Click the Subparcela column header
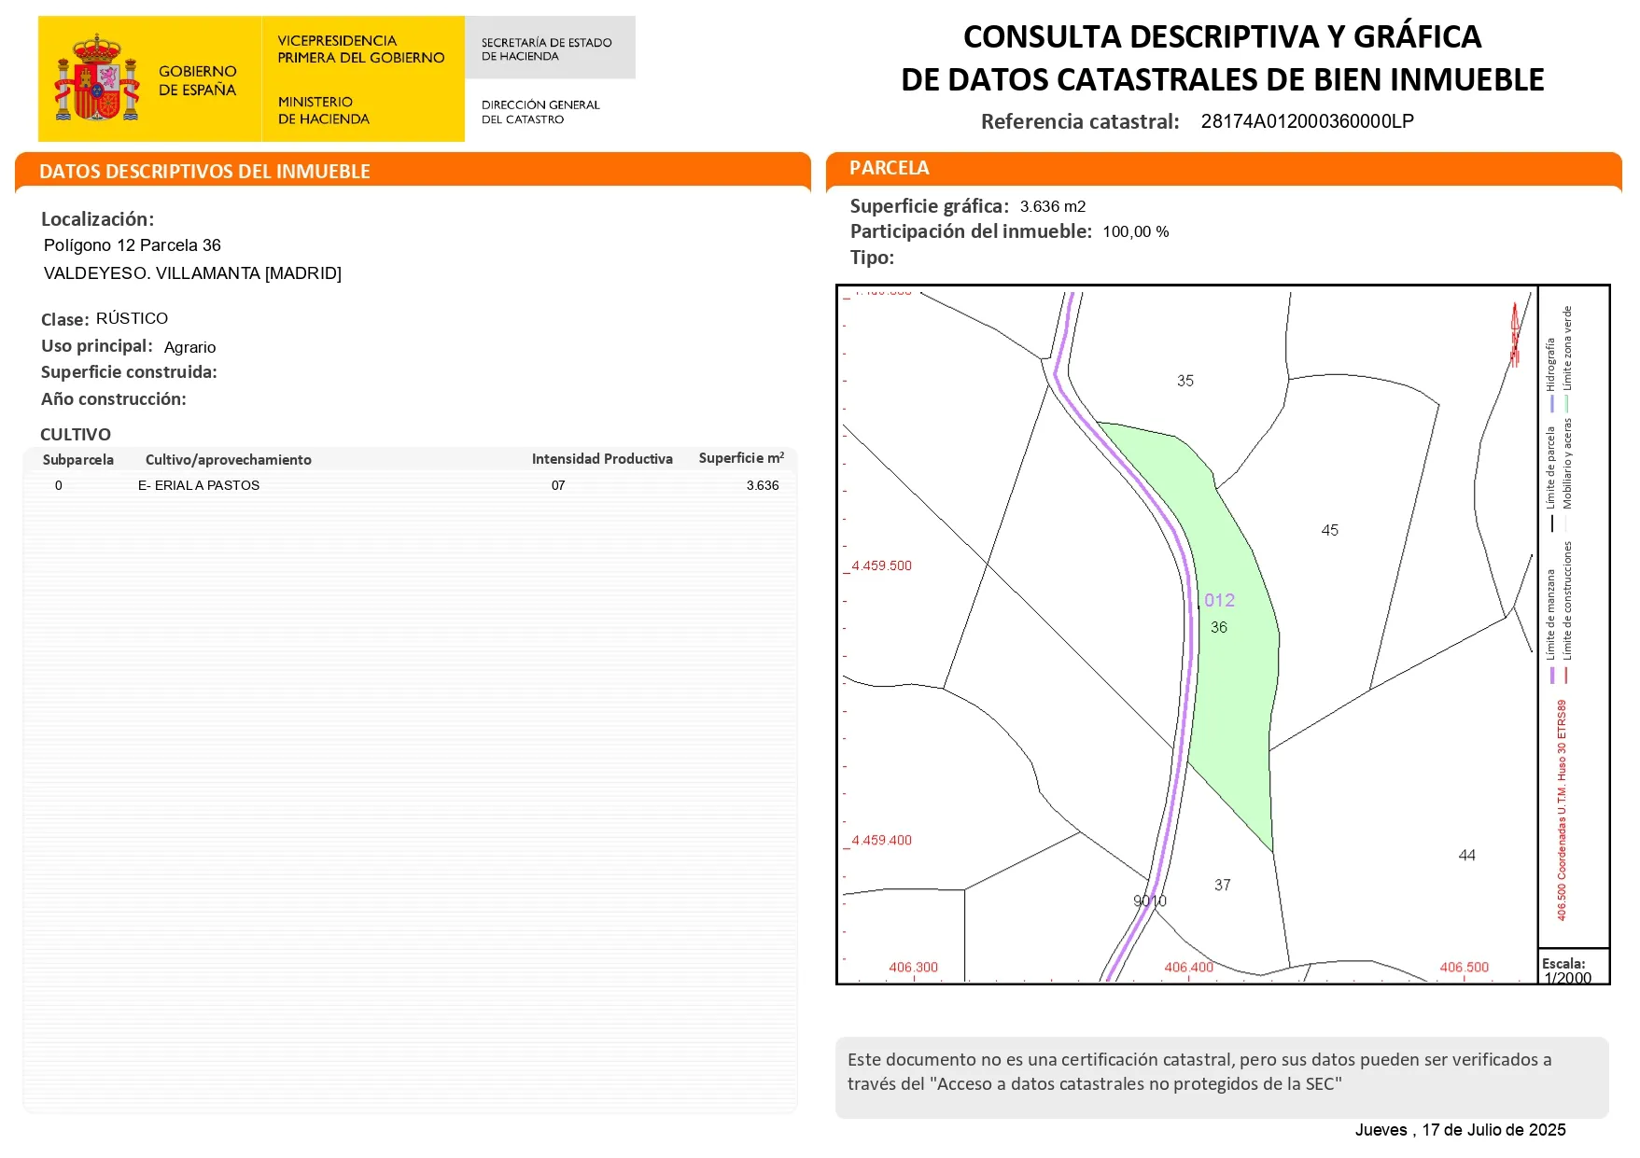The height and width of the screenshot is (1158, 1640). pyautogui.click(x=78, y=460)
